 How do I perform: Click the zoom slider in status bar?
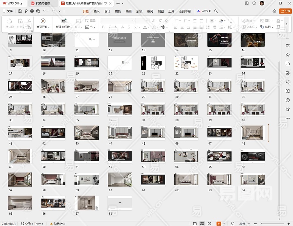pyautogui.click(x=272, y=224)
